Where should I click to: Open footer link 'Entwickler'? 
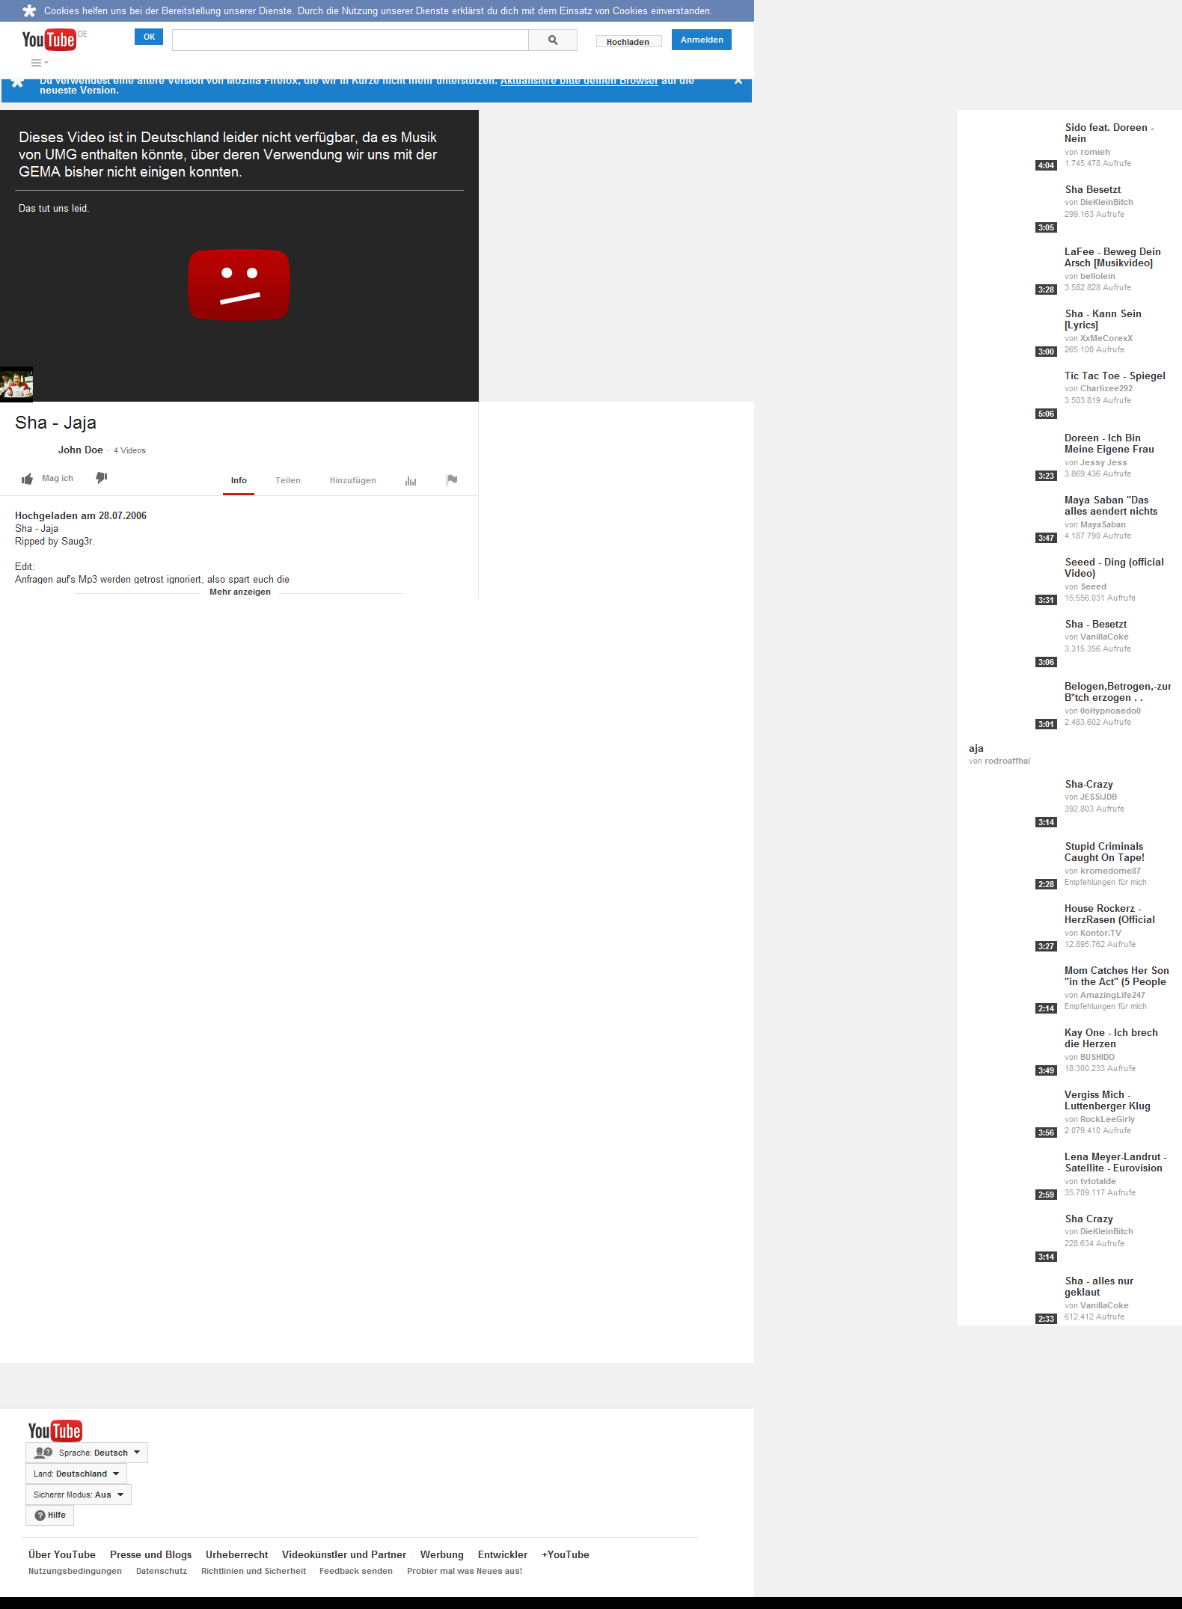point(503,1554)
